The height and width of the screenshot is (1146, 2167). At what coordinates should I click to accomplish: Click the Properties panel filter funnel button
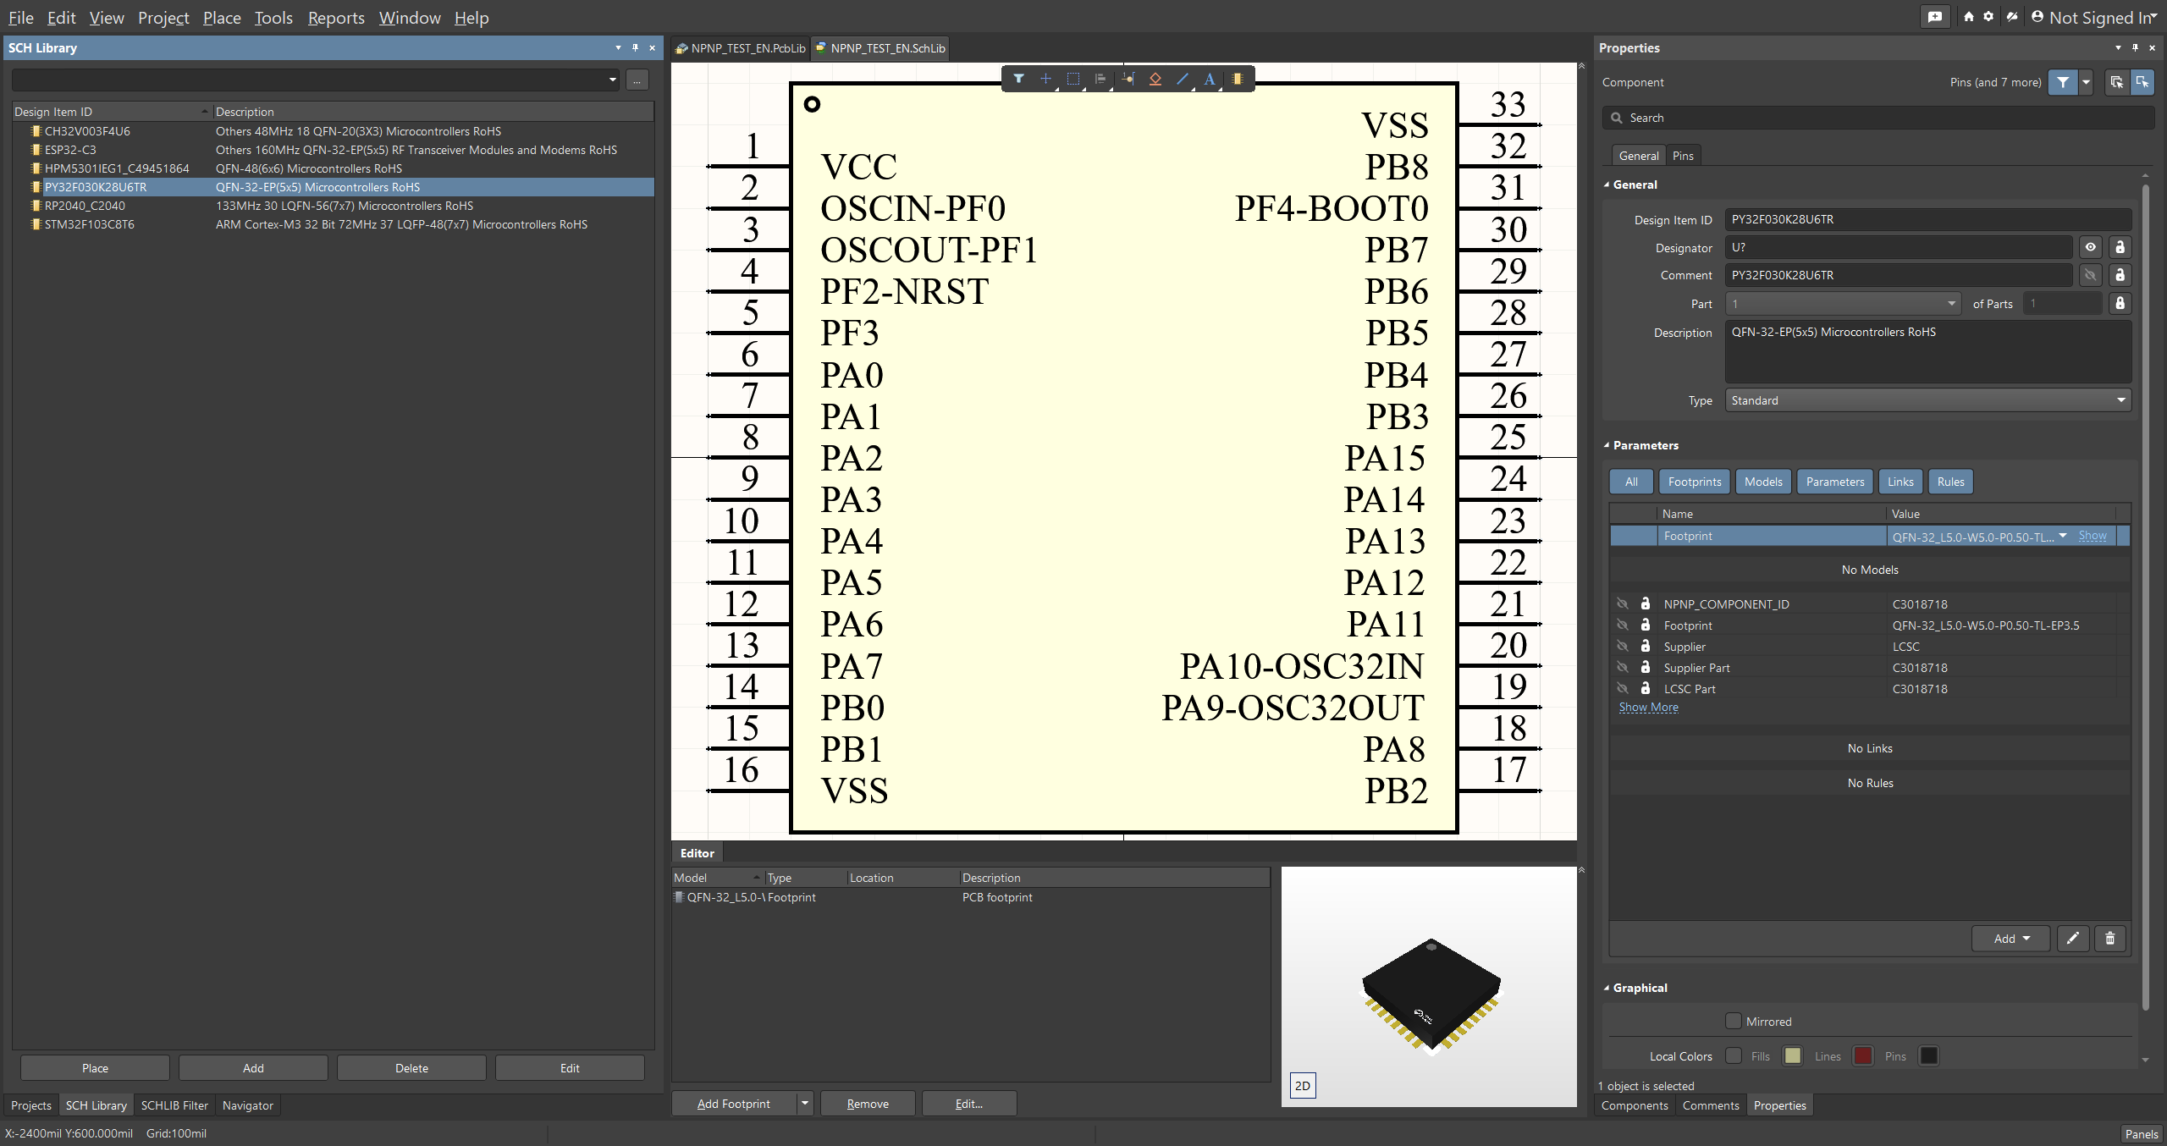(2063, 82)
